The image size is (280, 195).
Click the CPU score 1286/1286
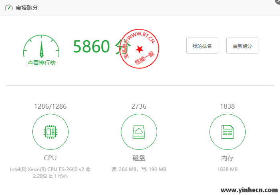(50, 106)
